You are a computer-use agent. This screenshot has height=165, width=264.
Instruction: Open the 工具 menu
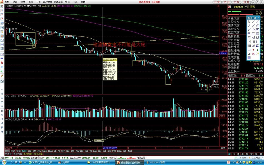point(75,2)
